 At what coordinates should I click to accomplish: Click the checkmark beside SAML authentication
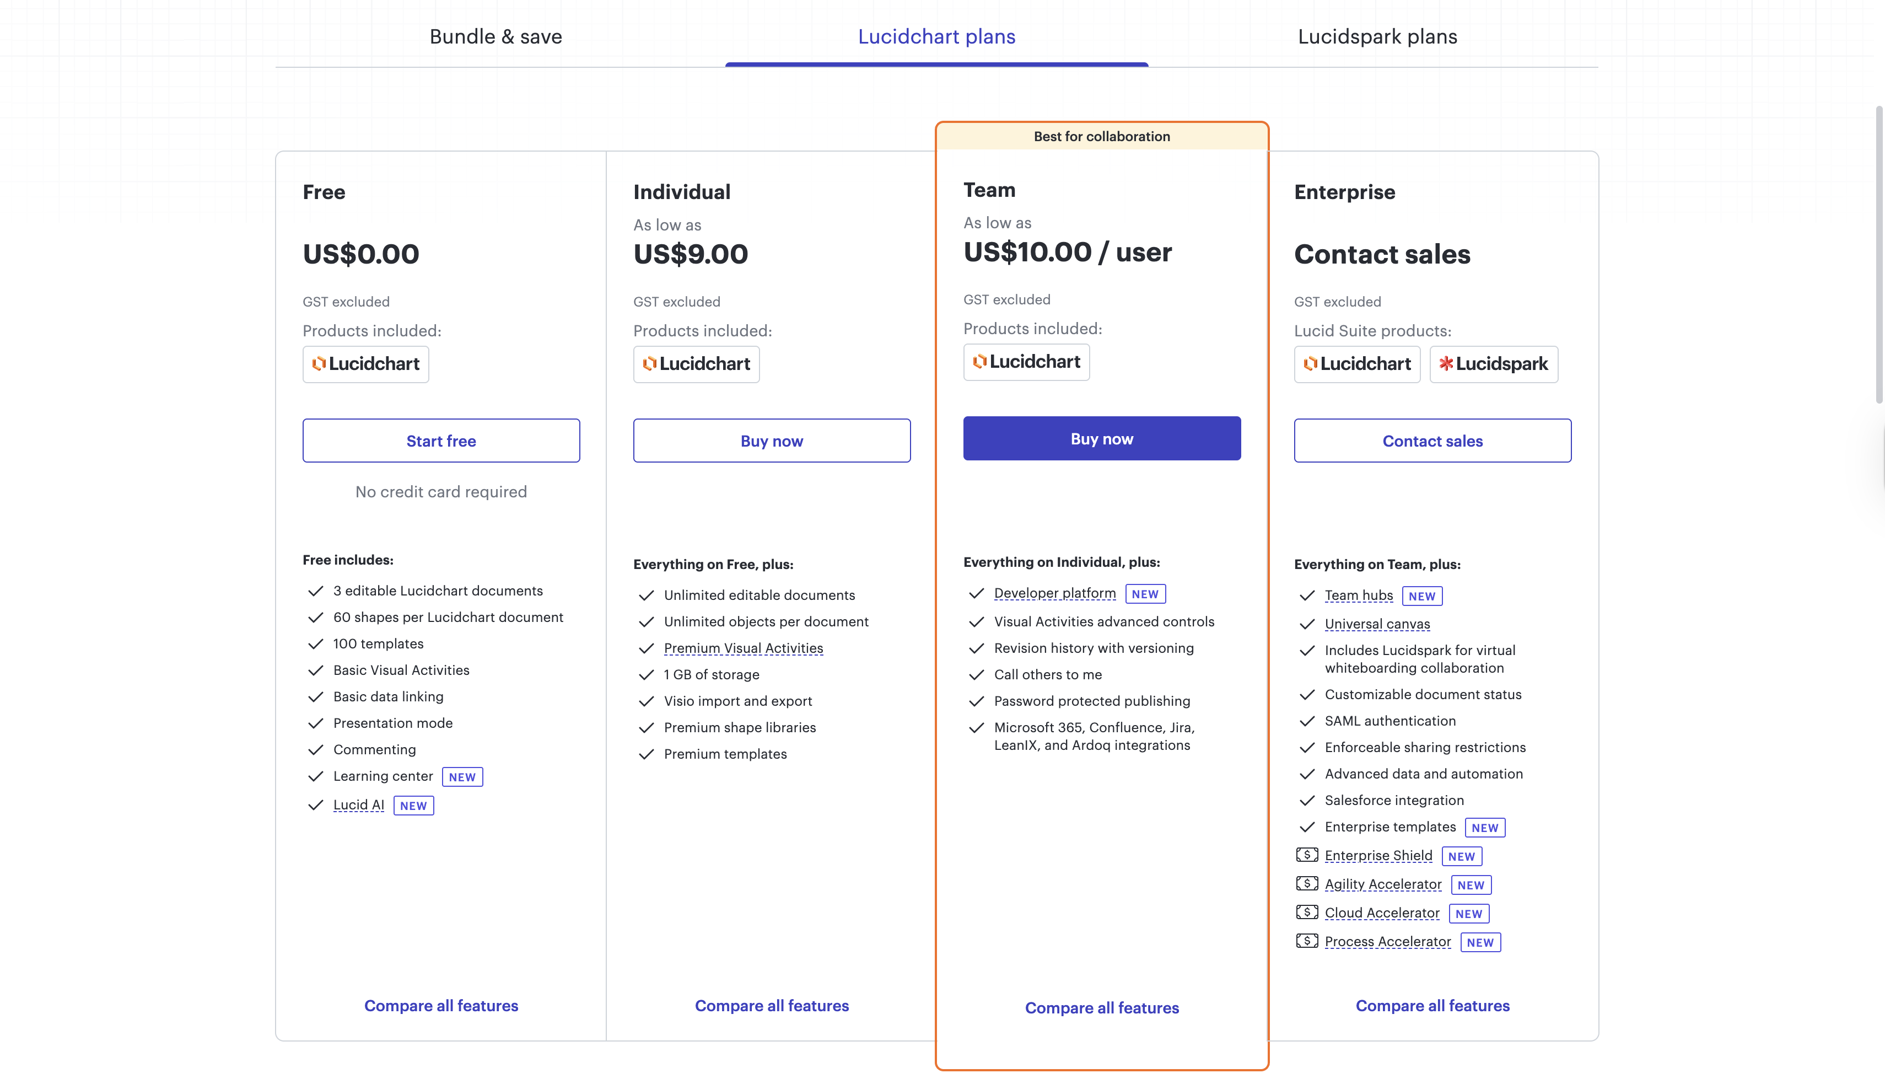(1307, 721)
